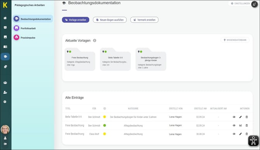Open the user management icon in sidebar
This screenshot has height=150, width=260.
point(5,92)
